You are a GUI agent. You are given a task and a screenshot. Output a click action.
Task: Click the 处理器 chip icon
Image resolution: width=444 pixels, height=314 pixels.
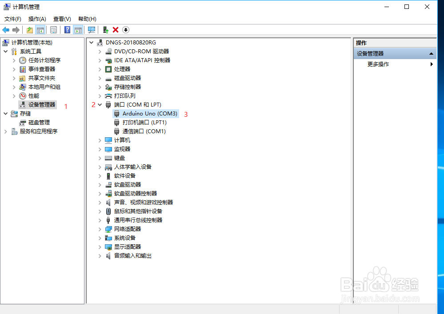click(x=108, y=69)
